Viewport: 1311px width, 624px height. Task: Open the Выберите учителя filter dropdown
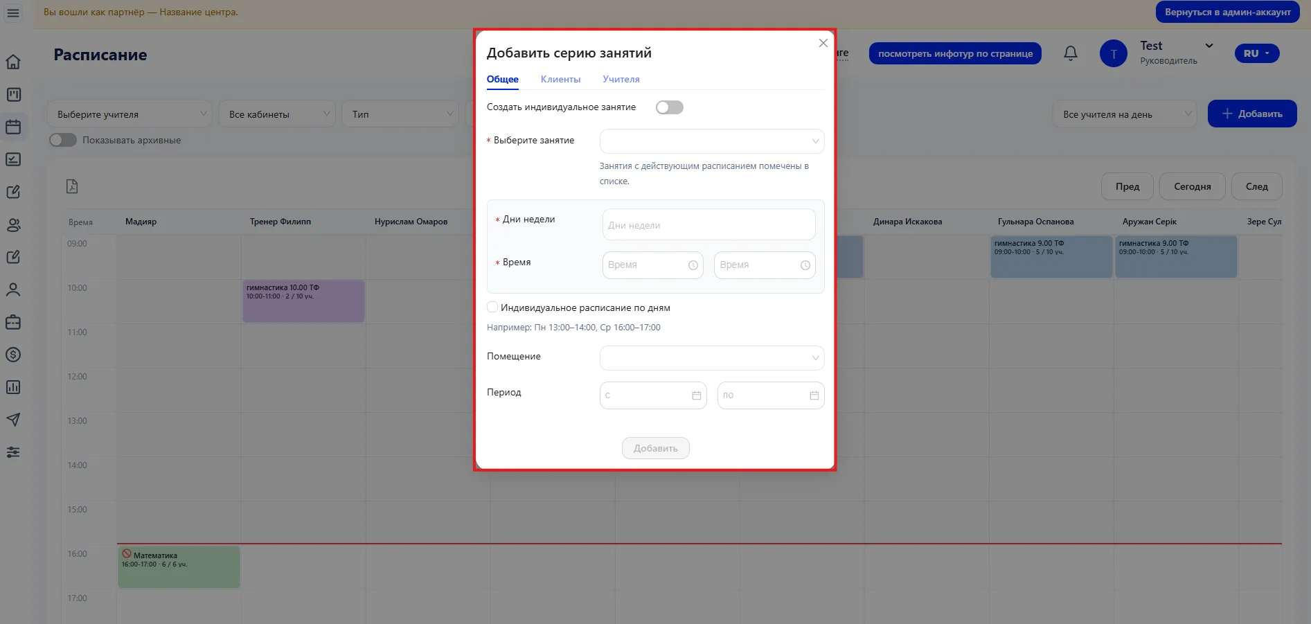click(x=130, y=114)
